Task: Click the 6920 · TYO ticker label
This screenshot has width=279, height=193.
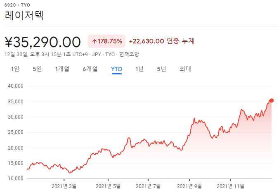Action: (17, 5)
